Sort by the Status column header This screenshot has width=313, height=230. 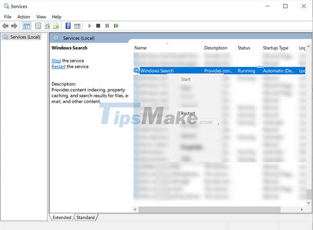[244, 48]
